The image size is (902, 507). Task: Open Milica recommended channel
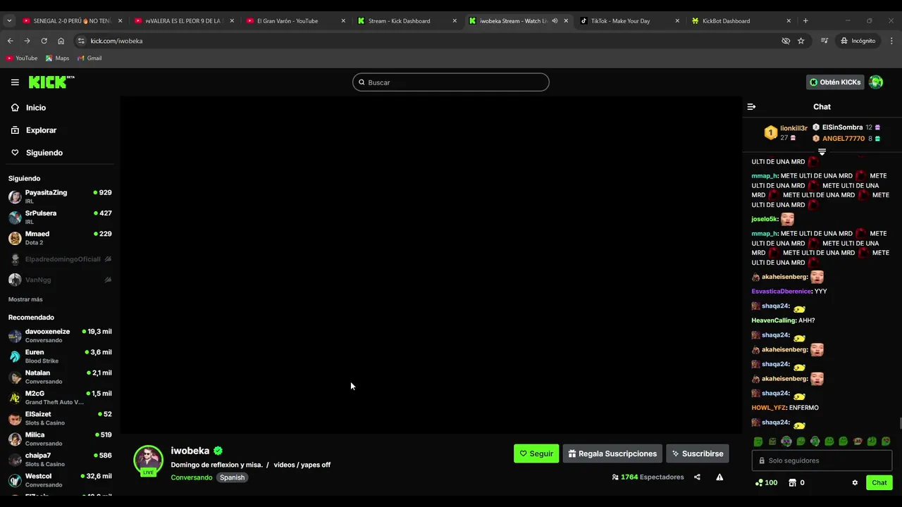point(60,439)
